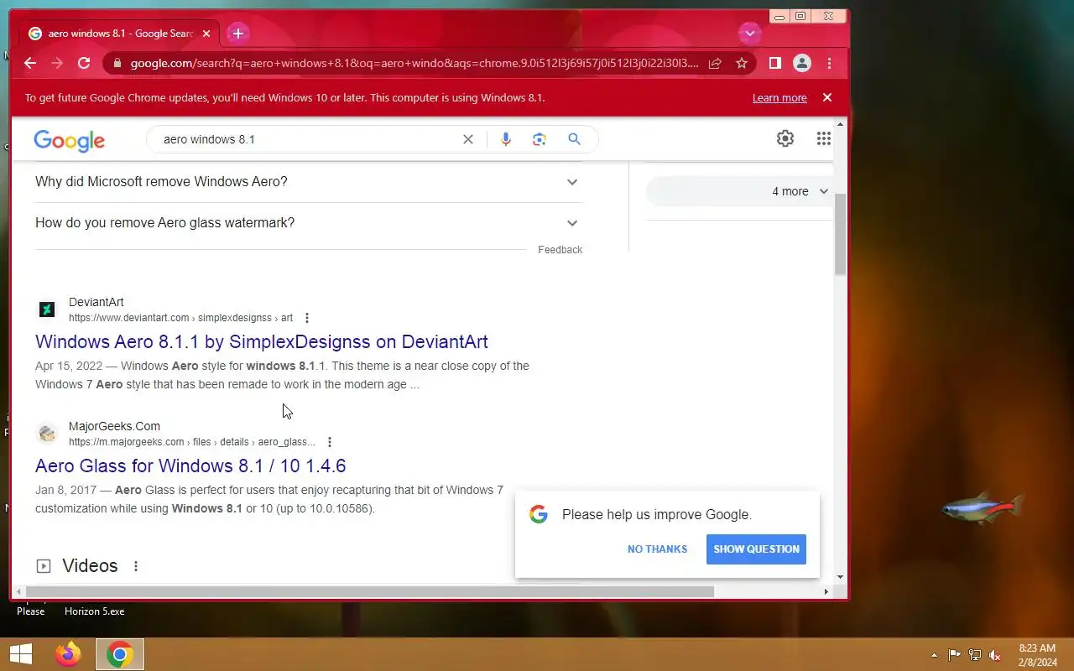Screen dimensions: 1074x671
Task: Select the aero windows 8.1 Google Search tab
Action: point(120,34)
